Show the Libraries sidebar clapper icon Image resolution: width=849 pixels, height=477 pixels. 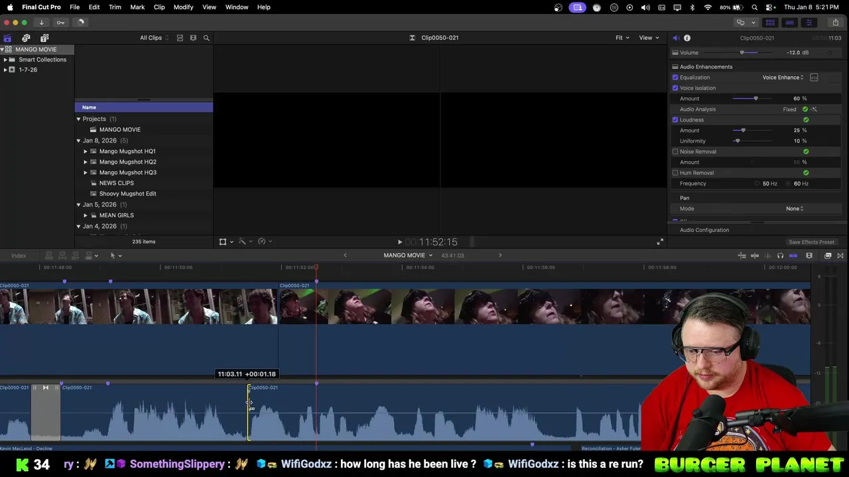click(7, 38)
